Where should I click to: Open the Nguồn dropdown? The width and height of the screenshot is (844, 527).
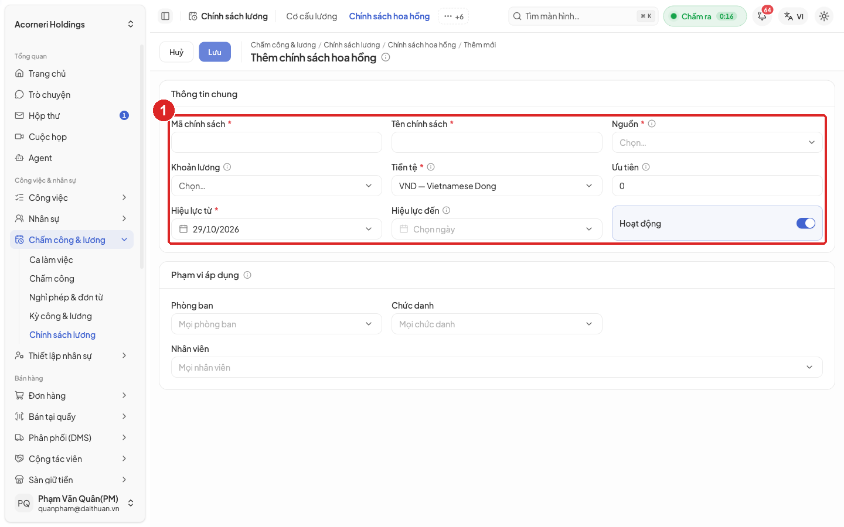click(717, 142)
